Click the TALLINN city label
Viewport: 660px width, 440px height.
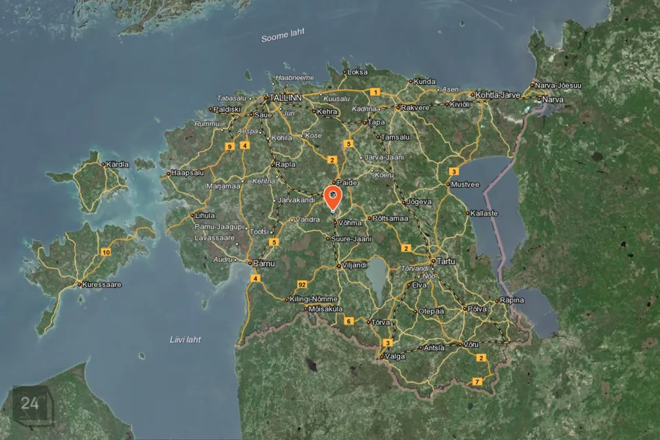pos(285,98)
